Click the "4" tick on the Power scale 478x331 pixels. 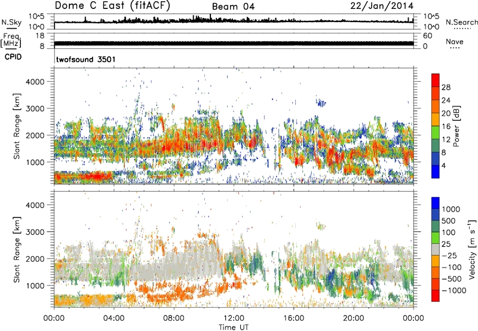(x=443, y=166)
